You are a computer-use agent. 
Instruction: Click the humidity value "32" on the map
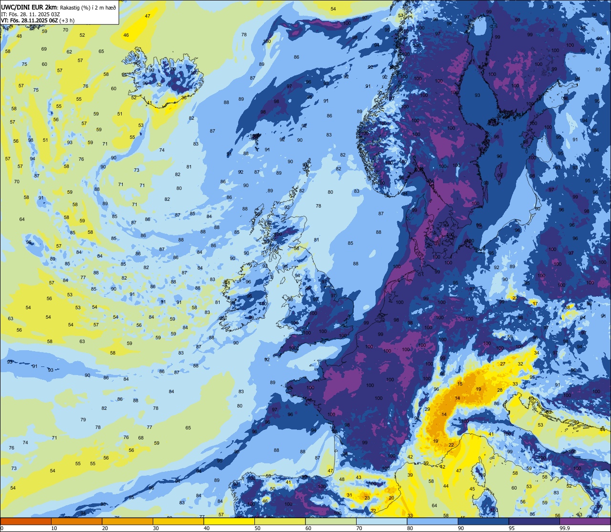point(520,364)
